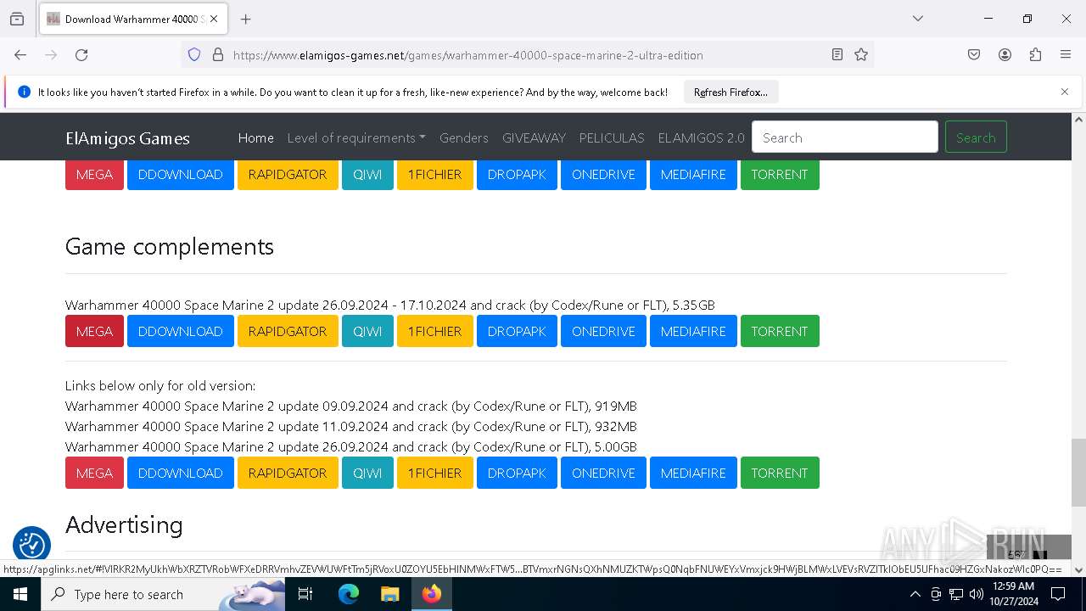Bookmark this page with the star icon

[x=861, y=55]
